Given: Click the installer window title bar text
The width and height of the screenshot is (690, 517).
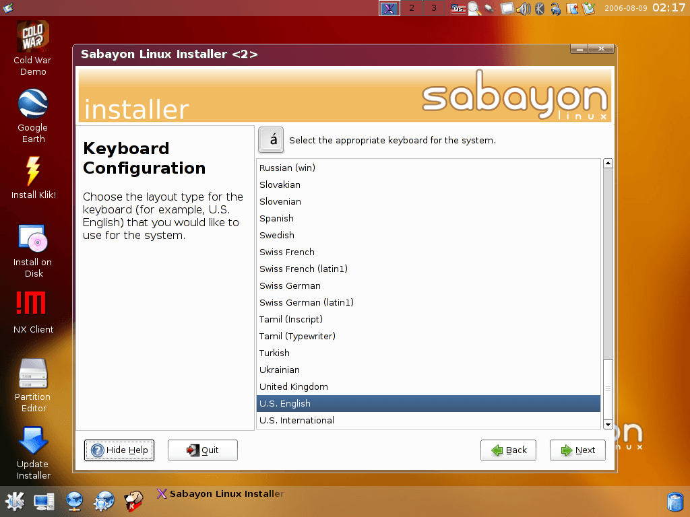Looking at the screenshot, I should click(x=169, y=54).
